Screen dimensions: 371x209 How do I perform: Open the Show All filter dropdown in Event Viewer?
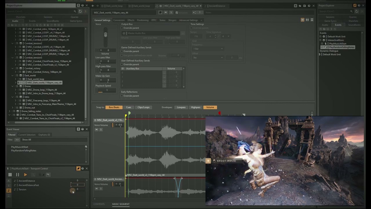click(54, 140)
